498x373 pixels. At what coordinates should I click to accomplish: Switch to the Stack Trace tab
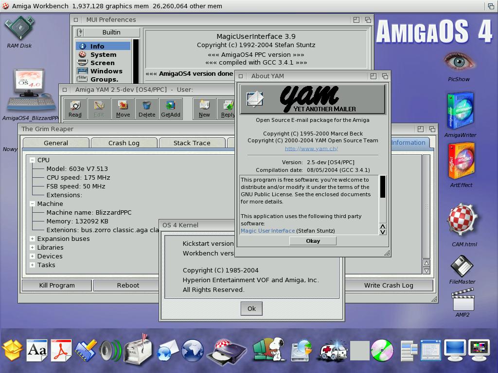click(x=192, y=143)
